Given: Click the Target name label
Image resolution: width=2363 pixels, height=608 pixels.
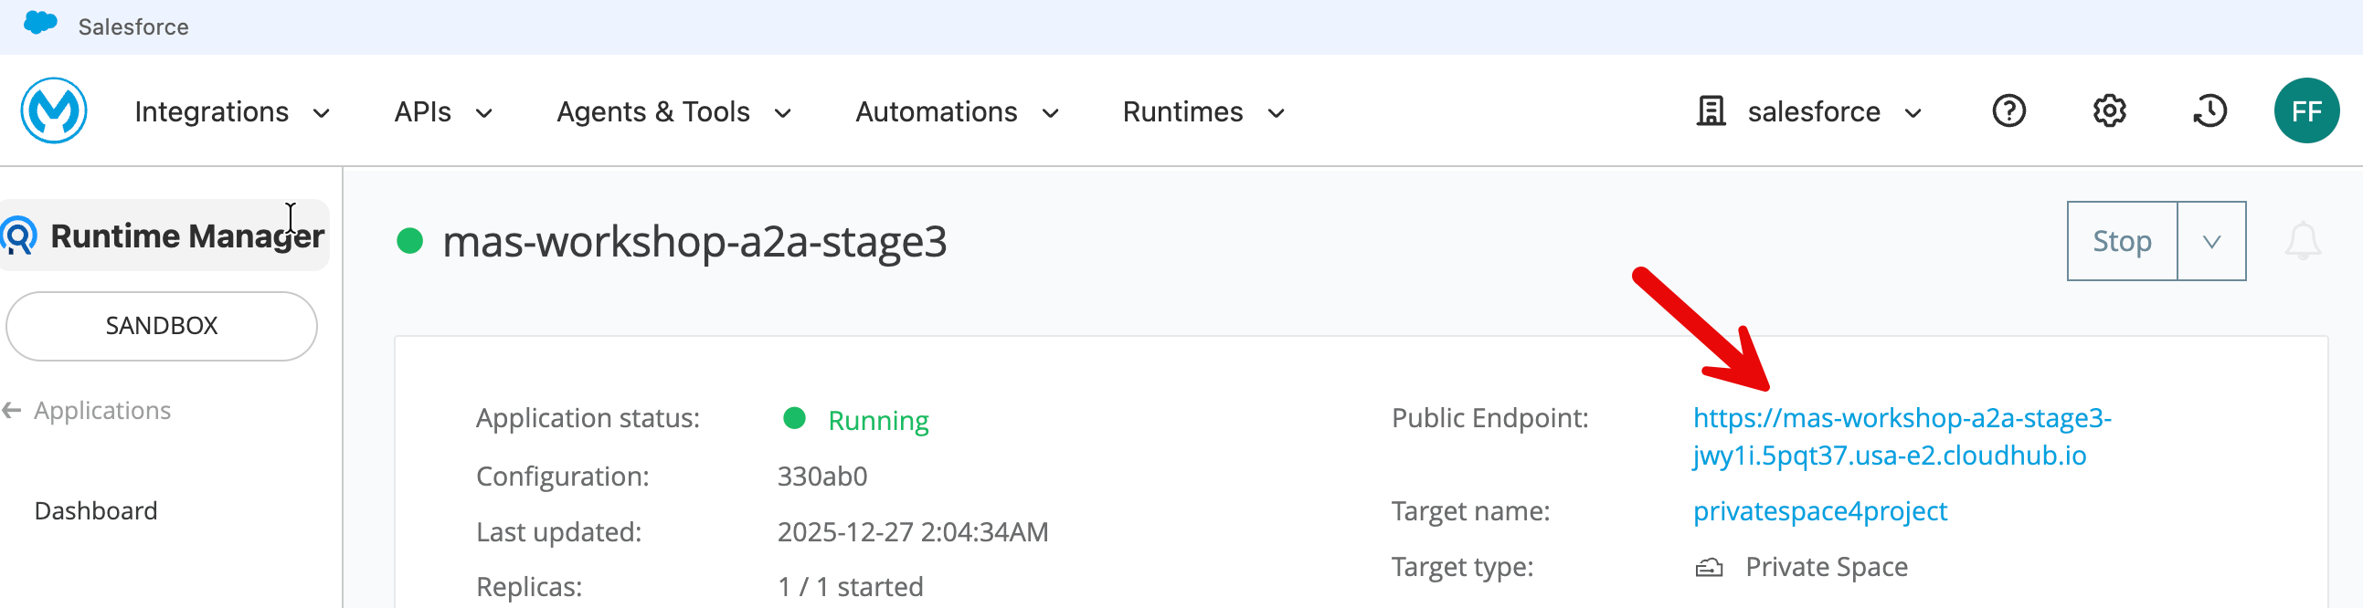Looking at the screenshot, I should click(1470, 512).
